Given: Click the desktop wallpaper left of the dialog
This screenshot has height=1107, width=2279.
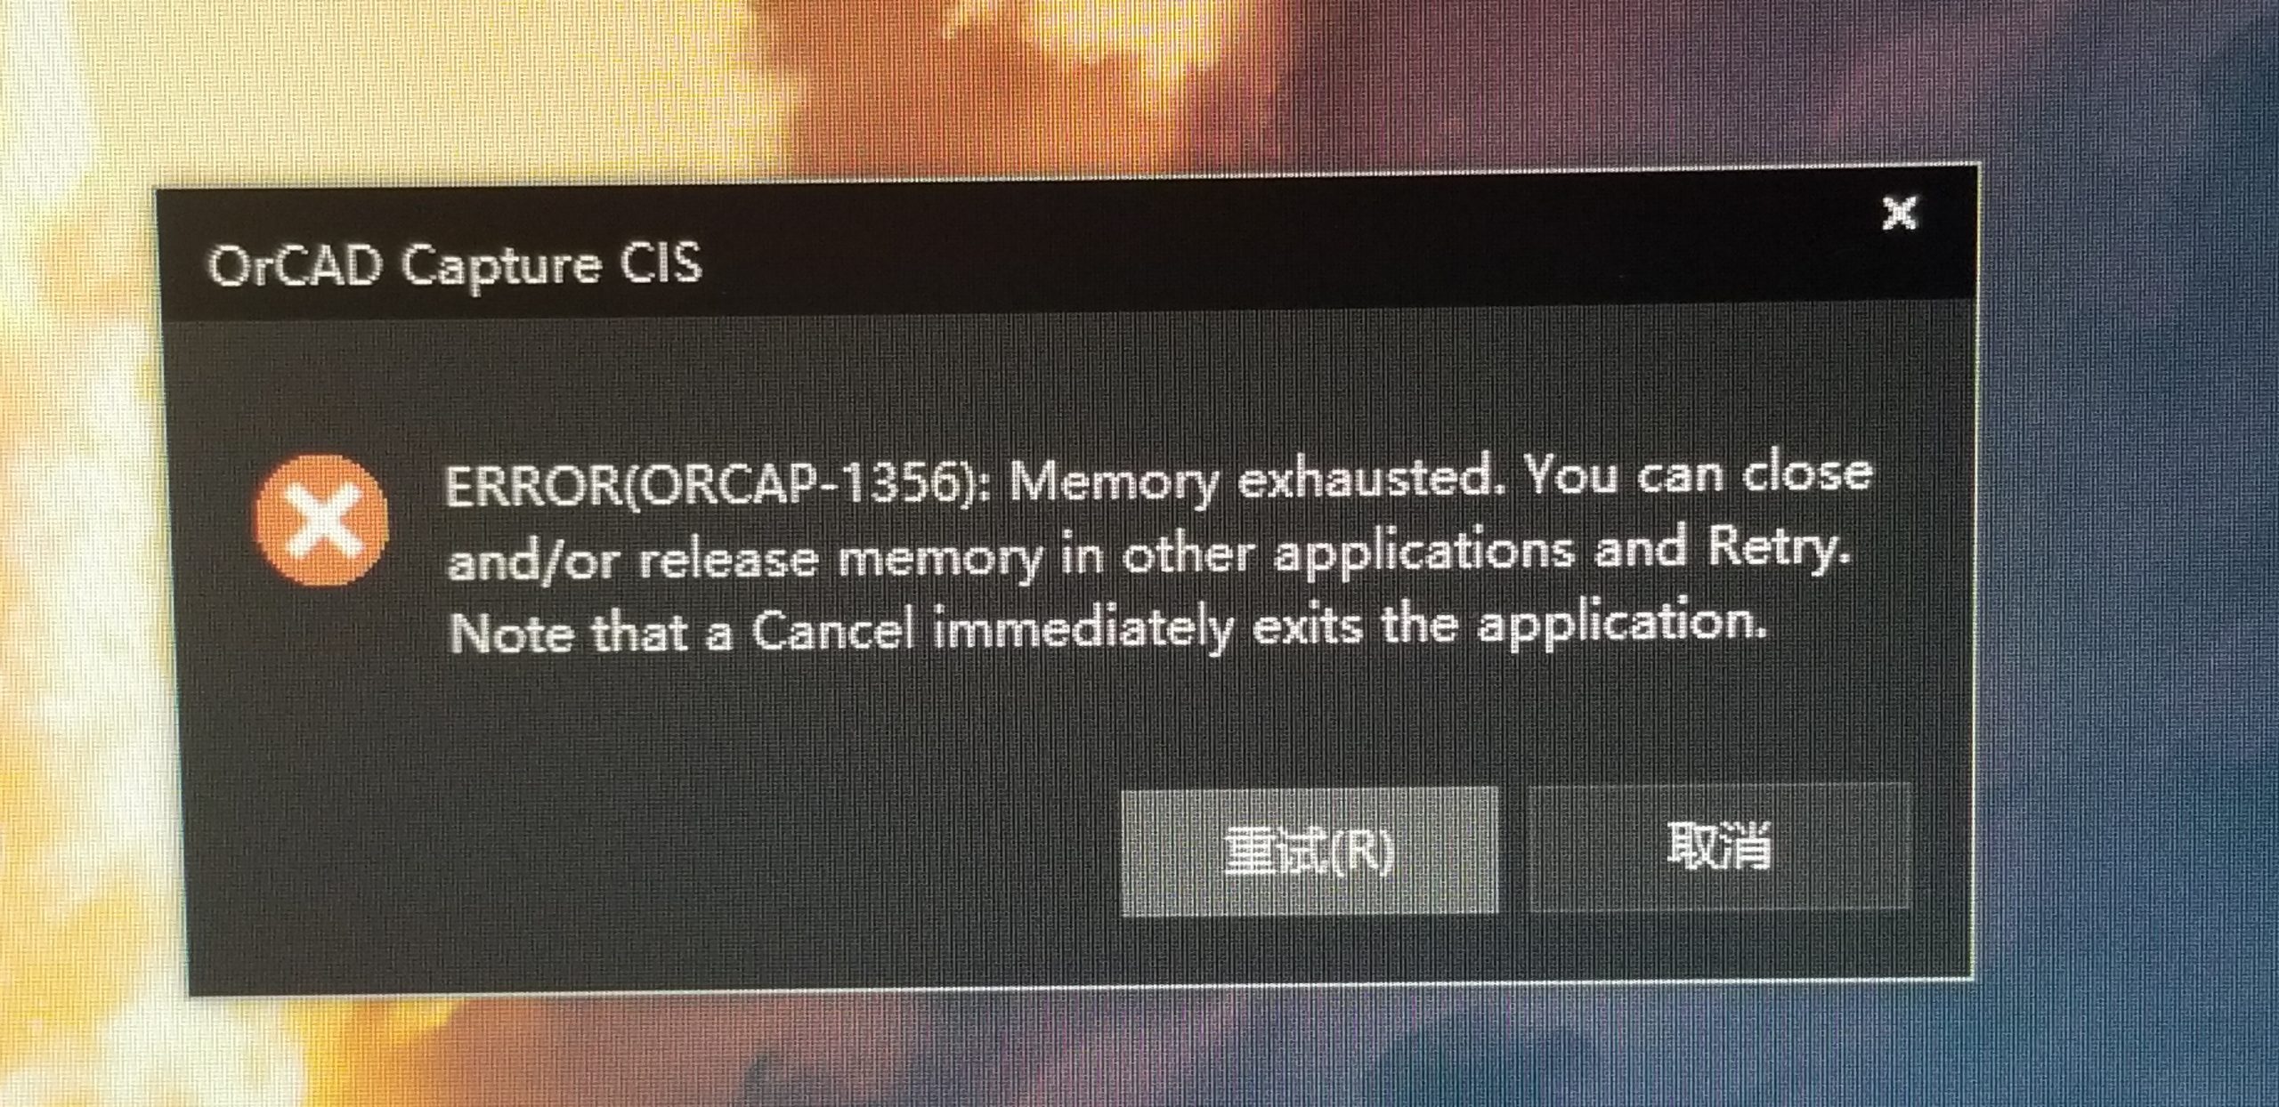Looking at the screenshot, I should click(80, 578).
